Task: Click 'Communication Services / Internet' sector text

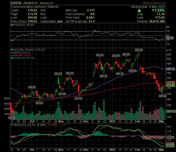Action: pyautogui.click(x=35, y=7)
